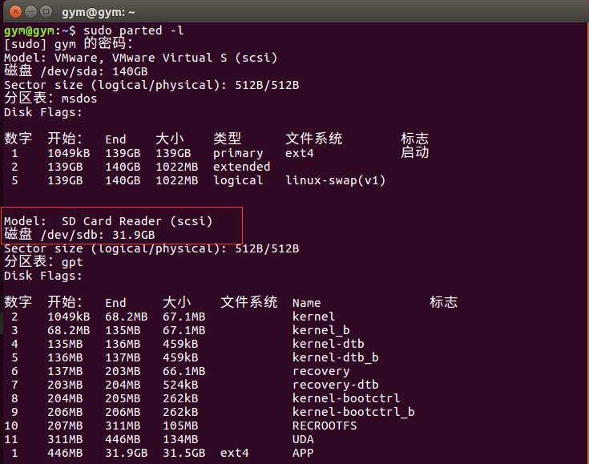Click the '446MB' start value of APP row
This screenshot has height=464, width=589.
(x=65, y=453)
